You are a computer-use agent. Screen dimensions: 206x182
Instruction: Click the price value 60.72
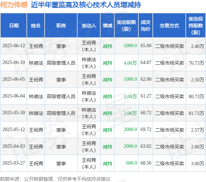(146, 113)
